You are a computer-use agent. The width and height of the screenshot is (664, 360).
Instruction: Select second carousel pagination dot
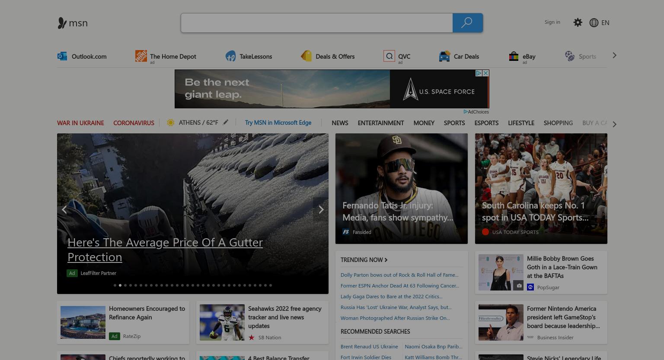click(120, 285)
